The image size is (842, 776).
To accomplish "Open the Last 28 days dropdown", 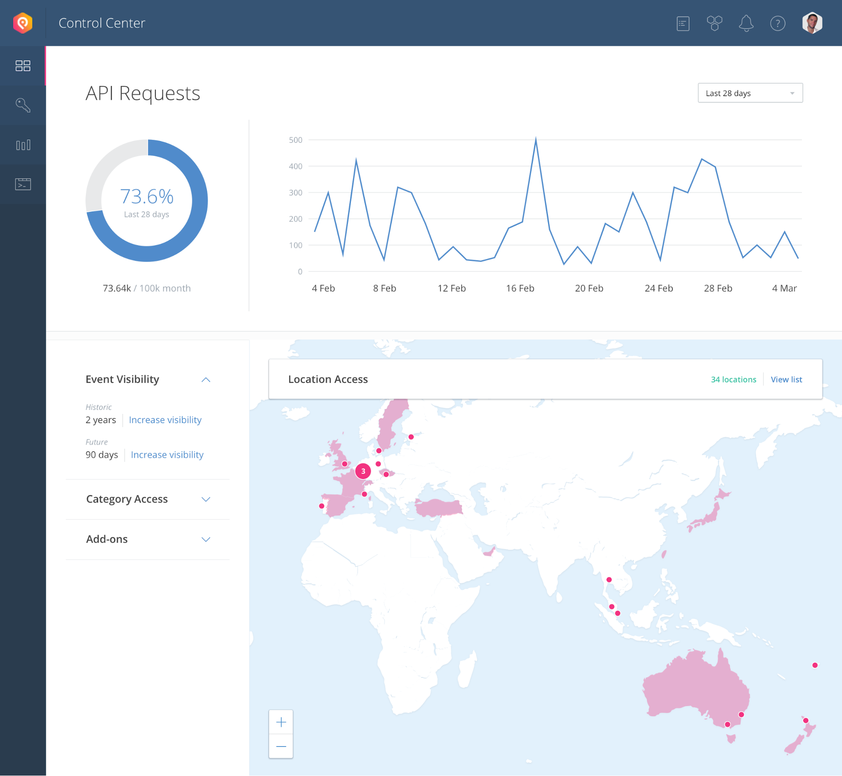I will pyautogui.click(x=750, y=93).
